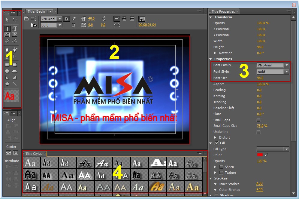Add an Outer Stroke
The height and width of the screenshot is (199, 299).
(x=259, y=189)
